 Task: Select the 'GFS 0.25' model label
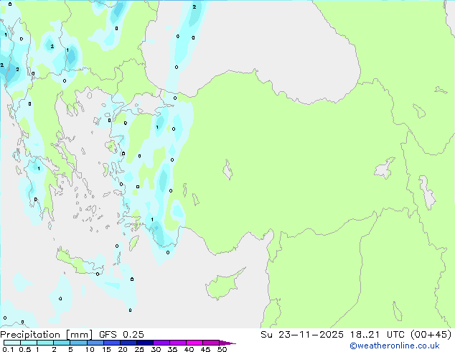click(121, 335)
